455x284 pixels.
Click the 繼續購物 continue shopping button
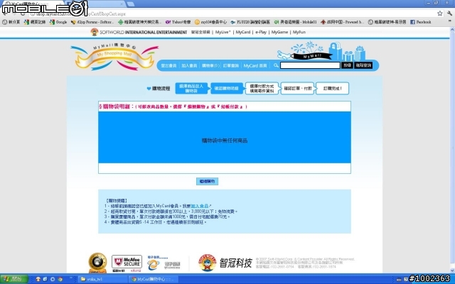[x=207, y=182]
